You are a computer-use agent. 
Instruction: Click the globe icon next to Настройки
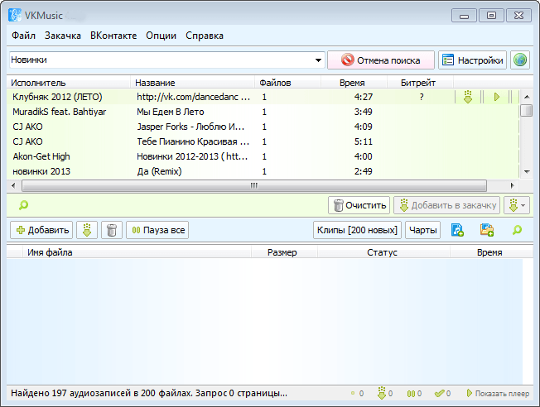[x=520, y=60]
